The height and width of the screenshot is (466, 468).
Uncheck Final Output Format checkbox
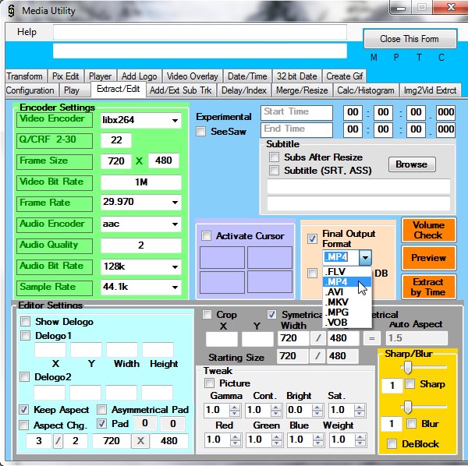coord(312,238)
